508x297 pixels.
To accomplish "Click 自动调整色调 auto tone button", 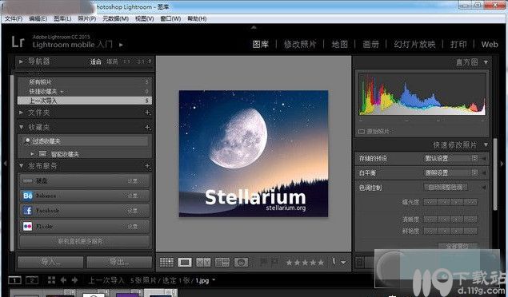I will (446, 188).
